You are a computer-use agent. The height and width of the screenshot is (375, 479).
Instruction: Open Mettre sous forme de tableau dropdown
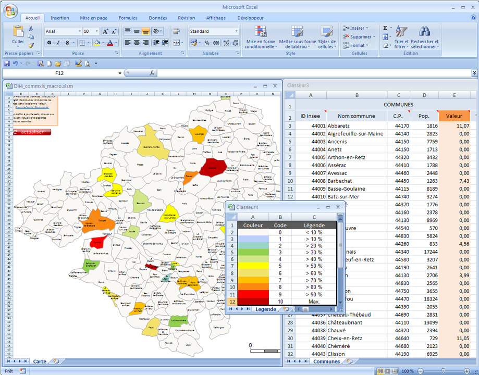pos(298,37)
